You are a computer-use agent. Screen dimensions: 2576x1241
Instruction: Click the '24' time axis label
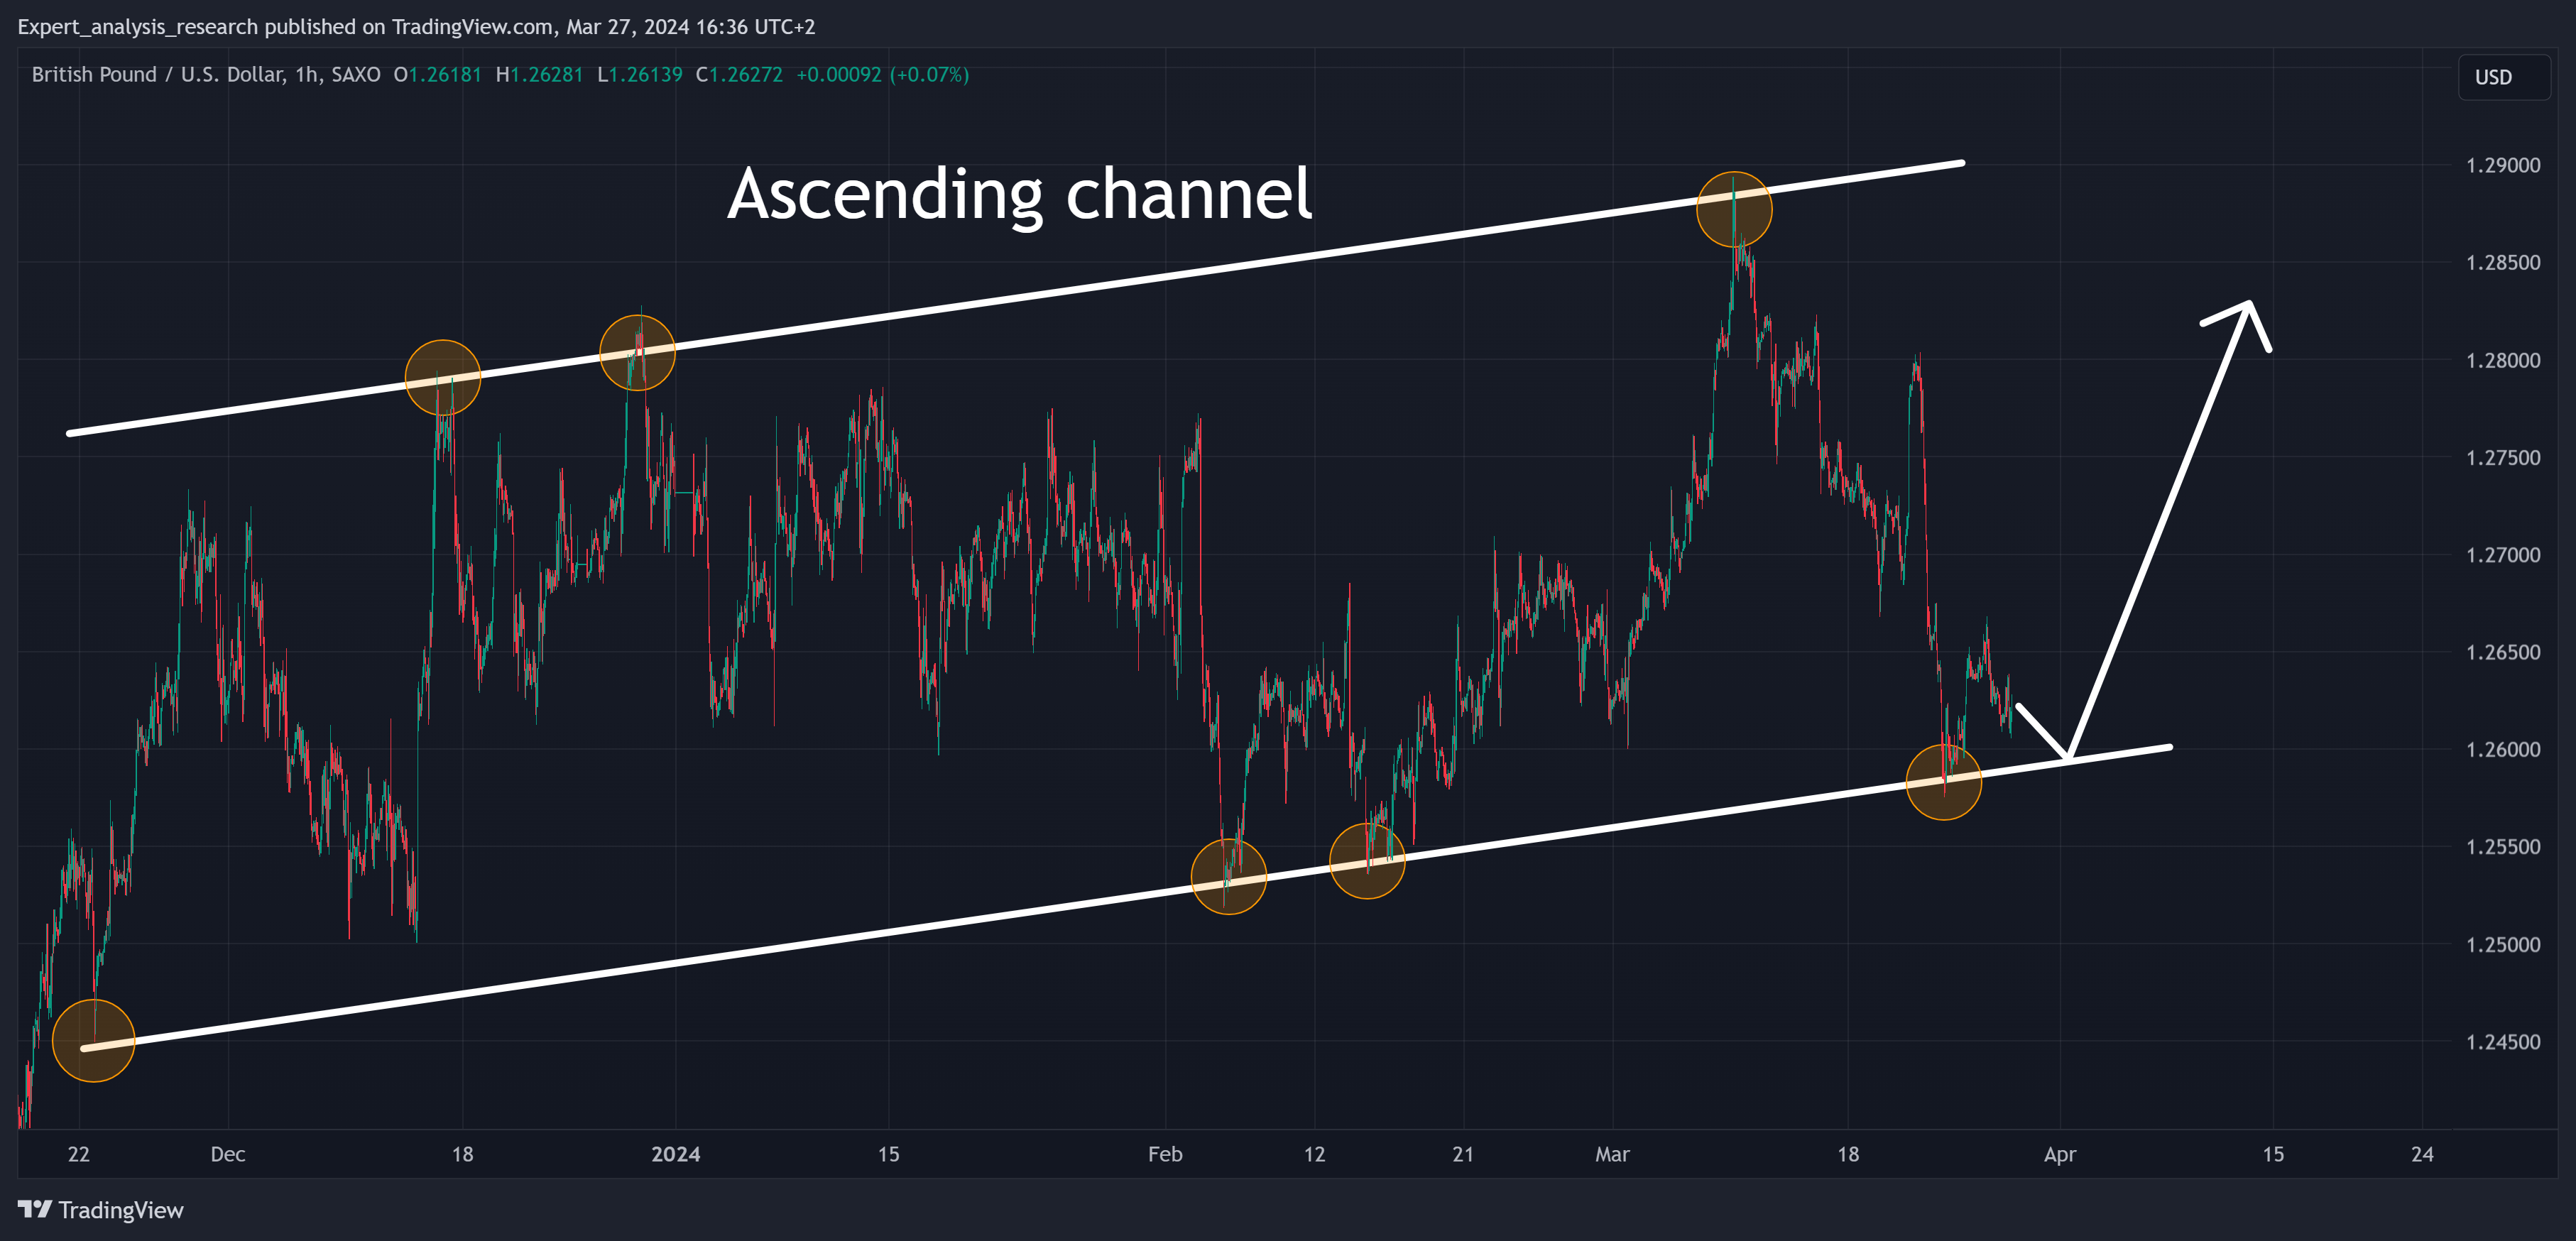[2422, 1154]
